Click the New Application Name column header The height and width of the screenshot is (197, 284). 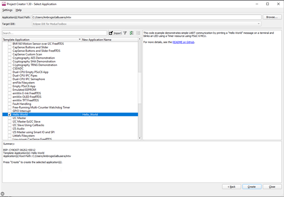click(110, 39)
